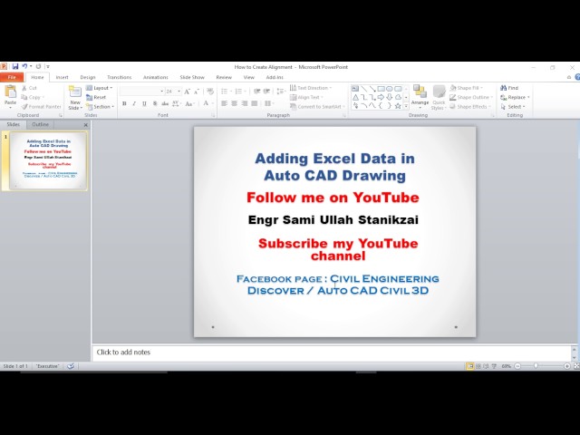Center the text
Viewport: 580px width, 435px height.
pyautogui.click(x=234, y=103)
